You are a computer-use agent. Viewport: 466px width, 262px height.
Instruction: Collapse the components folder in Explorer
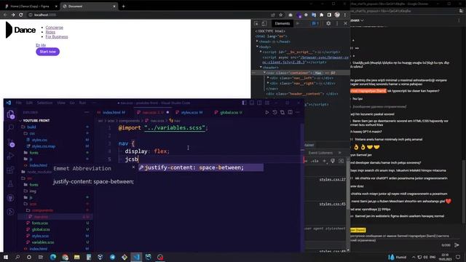click(x=42, y=210)
